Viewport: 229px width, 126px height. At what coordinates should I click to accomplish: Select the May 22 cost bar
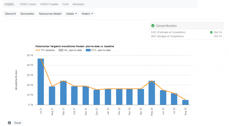152,93
